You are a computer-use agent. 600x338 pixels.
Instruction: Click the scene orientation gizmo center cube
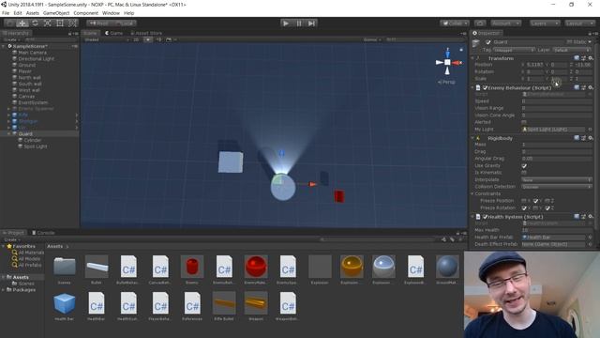point(447,62)
